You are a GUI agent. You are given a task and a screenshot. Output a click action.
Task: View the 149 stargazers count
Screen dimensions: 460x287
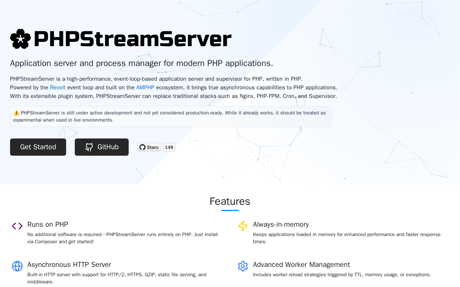tap(169, 147)
